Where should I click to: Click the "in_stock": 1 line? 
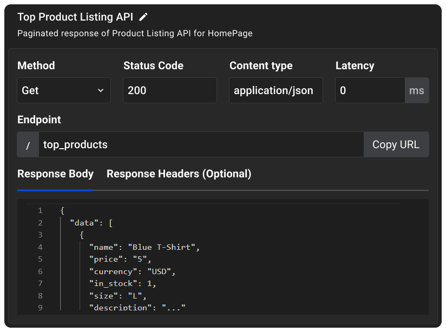122,284
